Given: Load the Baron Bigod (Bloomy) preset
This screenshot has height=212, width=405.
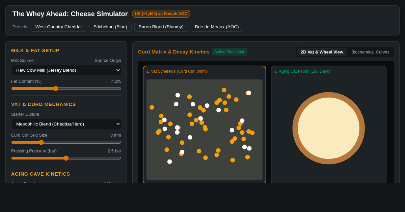Looking at the screenshot, I should tap(161, 27).
